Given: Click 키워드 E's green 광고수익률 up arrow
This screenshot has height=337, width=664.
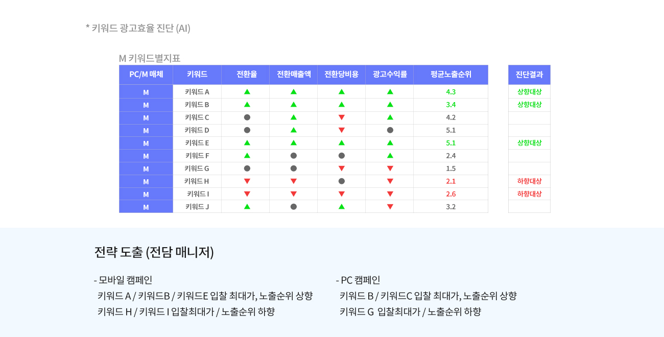Looking at the screenshot, I should click(x=390, y=143).
